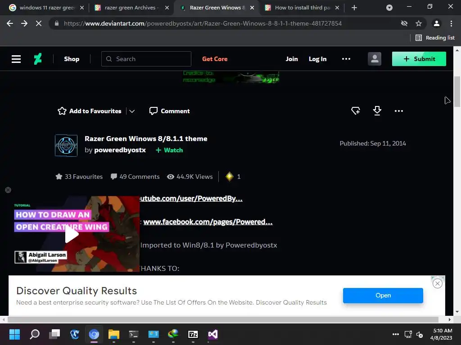Click the vertical scrollbar thumb
Screen dimensions: 461x345
click(x=457, y=92)
